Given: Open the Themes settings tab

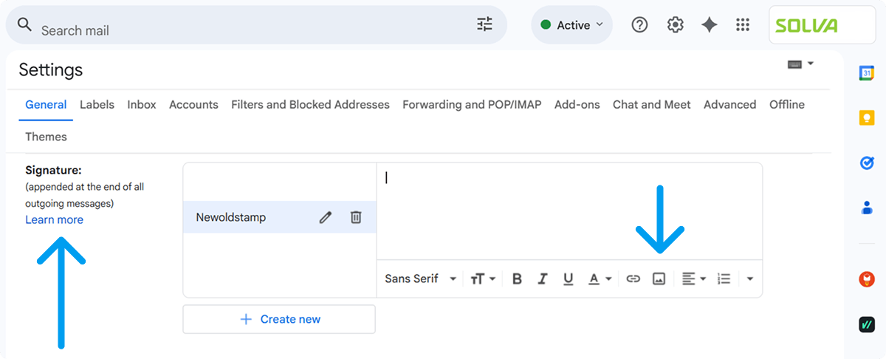Looking at the screenshot, I should (46, 137).
